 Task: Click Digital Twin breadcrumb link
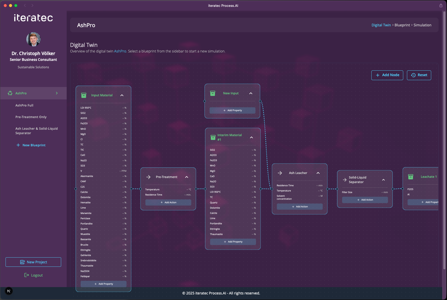pos(381,25)
